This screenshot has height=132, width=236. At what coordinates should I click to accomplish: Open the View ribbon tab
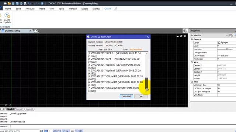coord(52,9)
